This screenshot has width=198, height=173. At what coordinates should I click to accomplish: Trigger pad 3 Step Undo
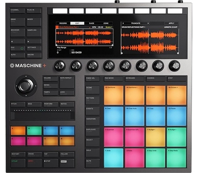click(156, 158)
